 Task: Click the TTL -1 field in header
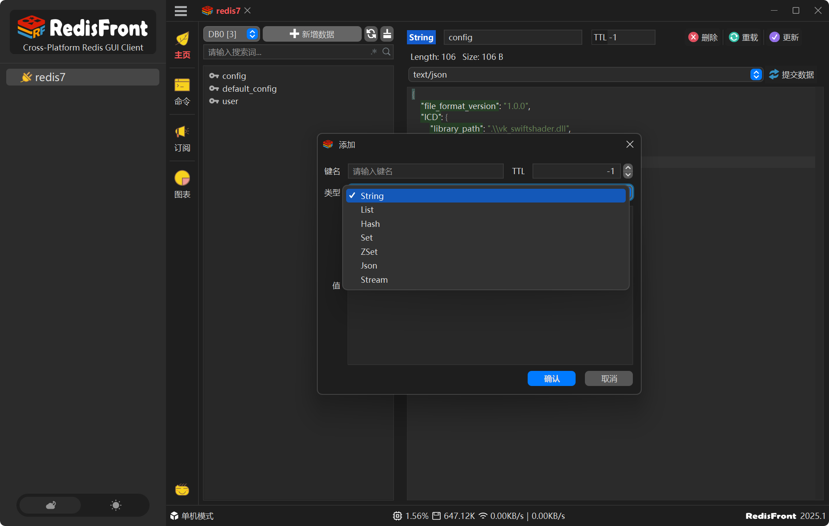tap(623, 37)
